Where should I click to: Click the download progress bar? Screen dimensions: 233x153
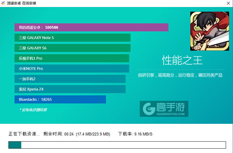117,145
